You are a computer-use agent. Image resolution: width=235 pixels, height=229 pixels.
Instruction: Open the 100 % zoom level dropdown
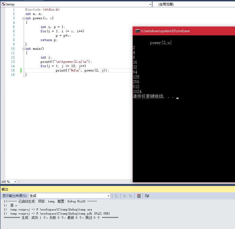pyautogui.click(x=15, y=182)
